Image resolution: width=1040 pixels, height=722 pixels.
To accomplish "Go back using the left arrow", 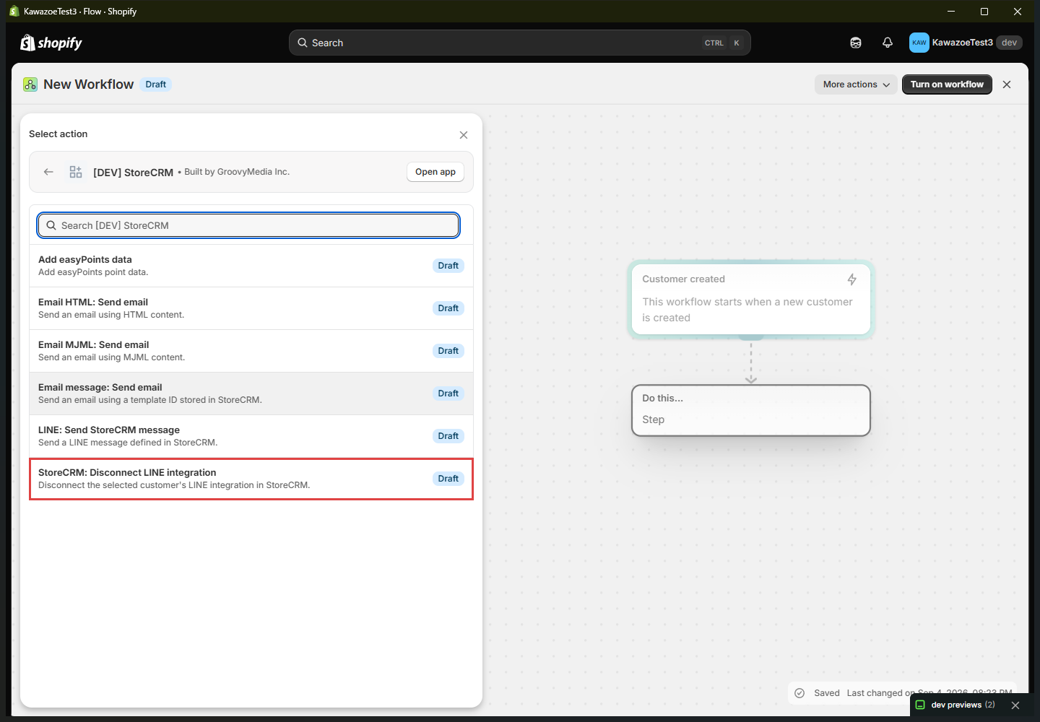I will coord(48,172).
